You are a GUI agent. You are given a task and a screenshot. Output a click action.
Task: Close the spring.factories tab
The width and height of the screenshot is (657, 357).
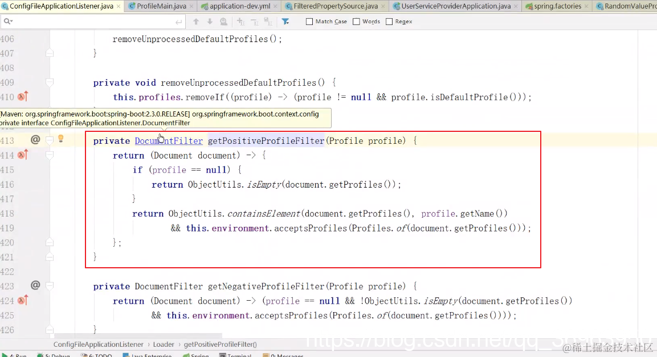tap(586, 6)
